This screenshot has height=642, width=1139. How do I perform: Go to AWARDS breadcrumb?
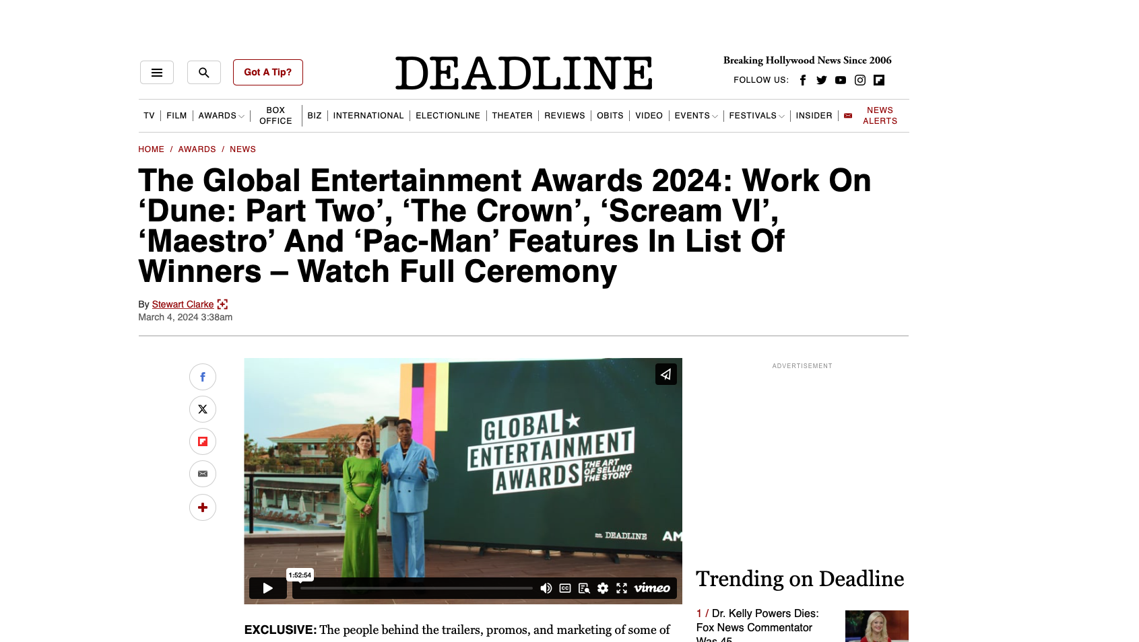pyautogui.click(x=197, y=149)
